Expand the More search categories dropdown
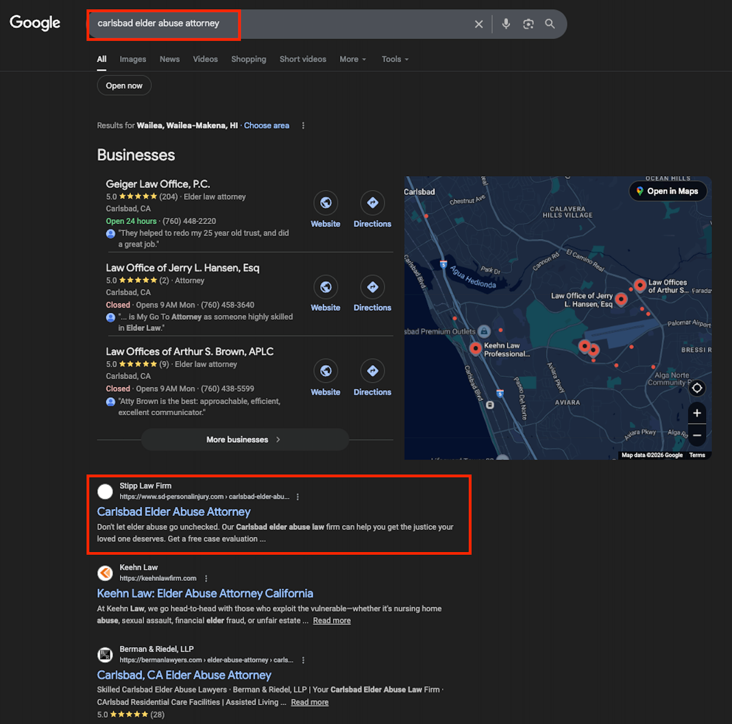Viewport: 732px width, 724px height. [x=353, y=59]
